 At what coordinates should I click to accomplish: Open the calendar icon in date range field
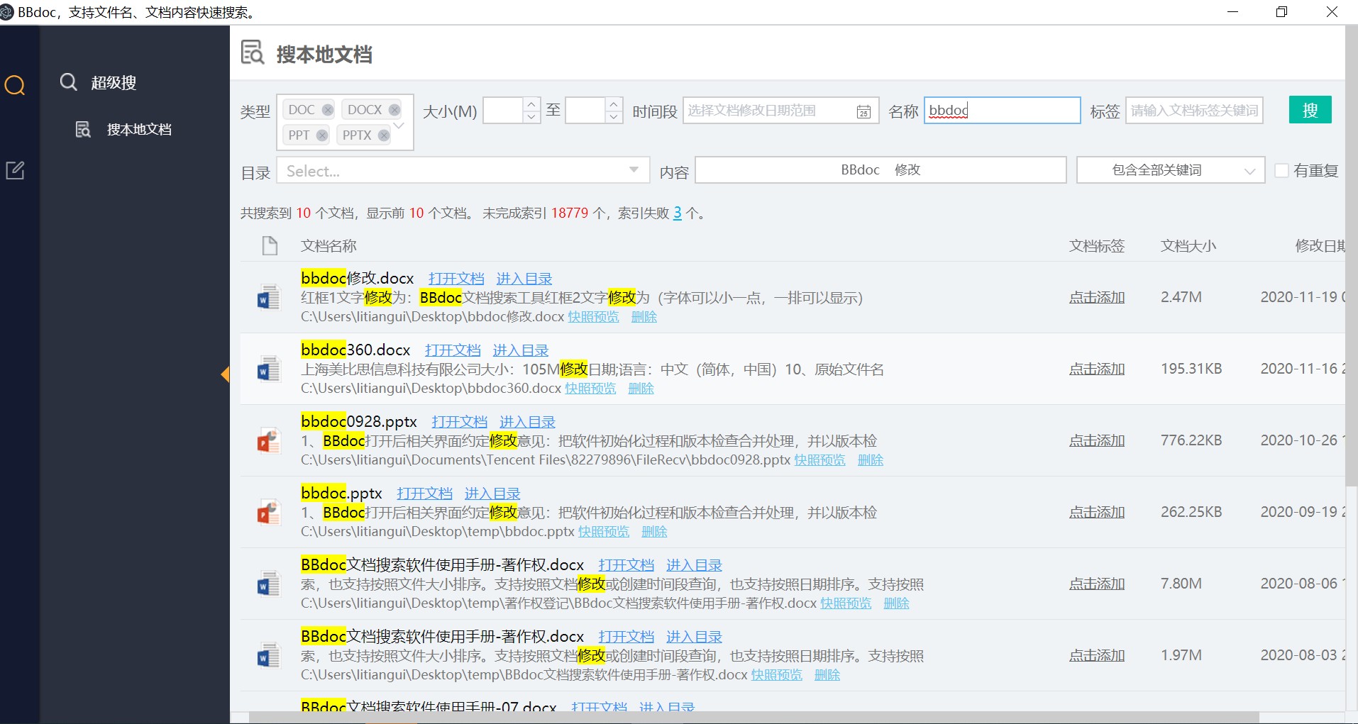click(863, 111)
